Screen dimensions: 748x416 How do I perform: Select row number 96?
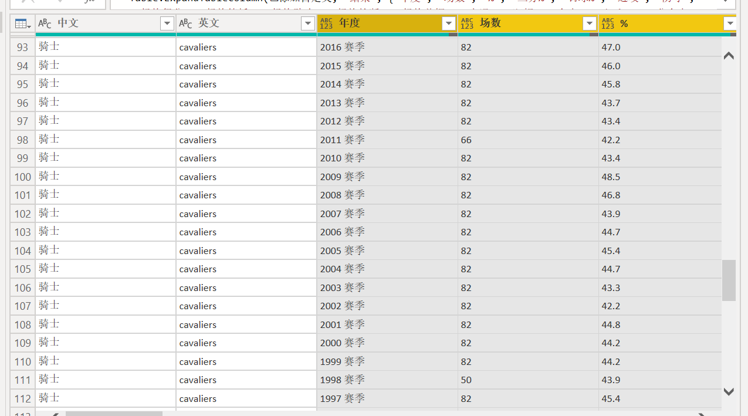(23, 103)
